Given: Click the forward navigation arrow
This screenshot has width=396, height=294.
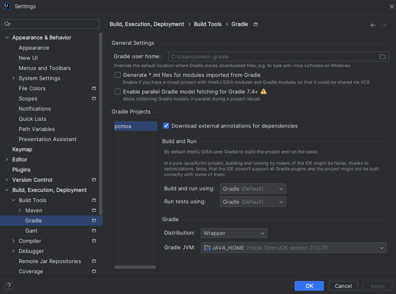Looking at the screenshot, I should [383, 25].
